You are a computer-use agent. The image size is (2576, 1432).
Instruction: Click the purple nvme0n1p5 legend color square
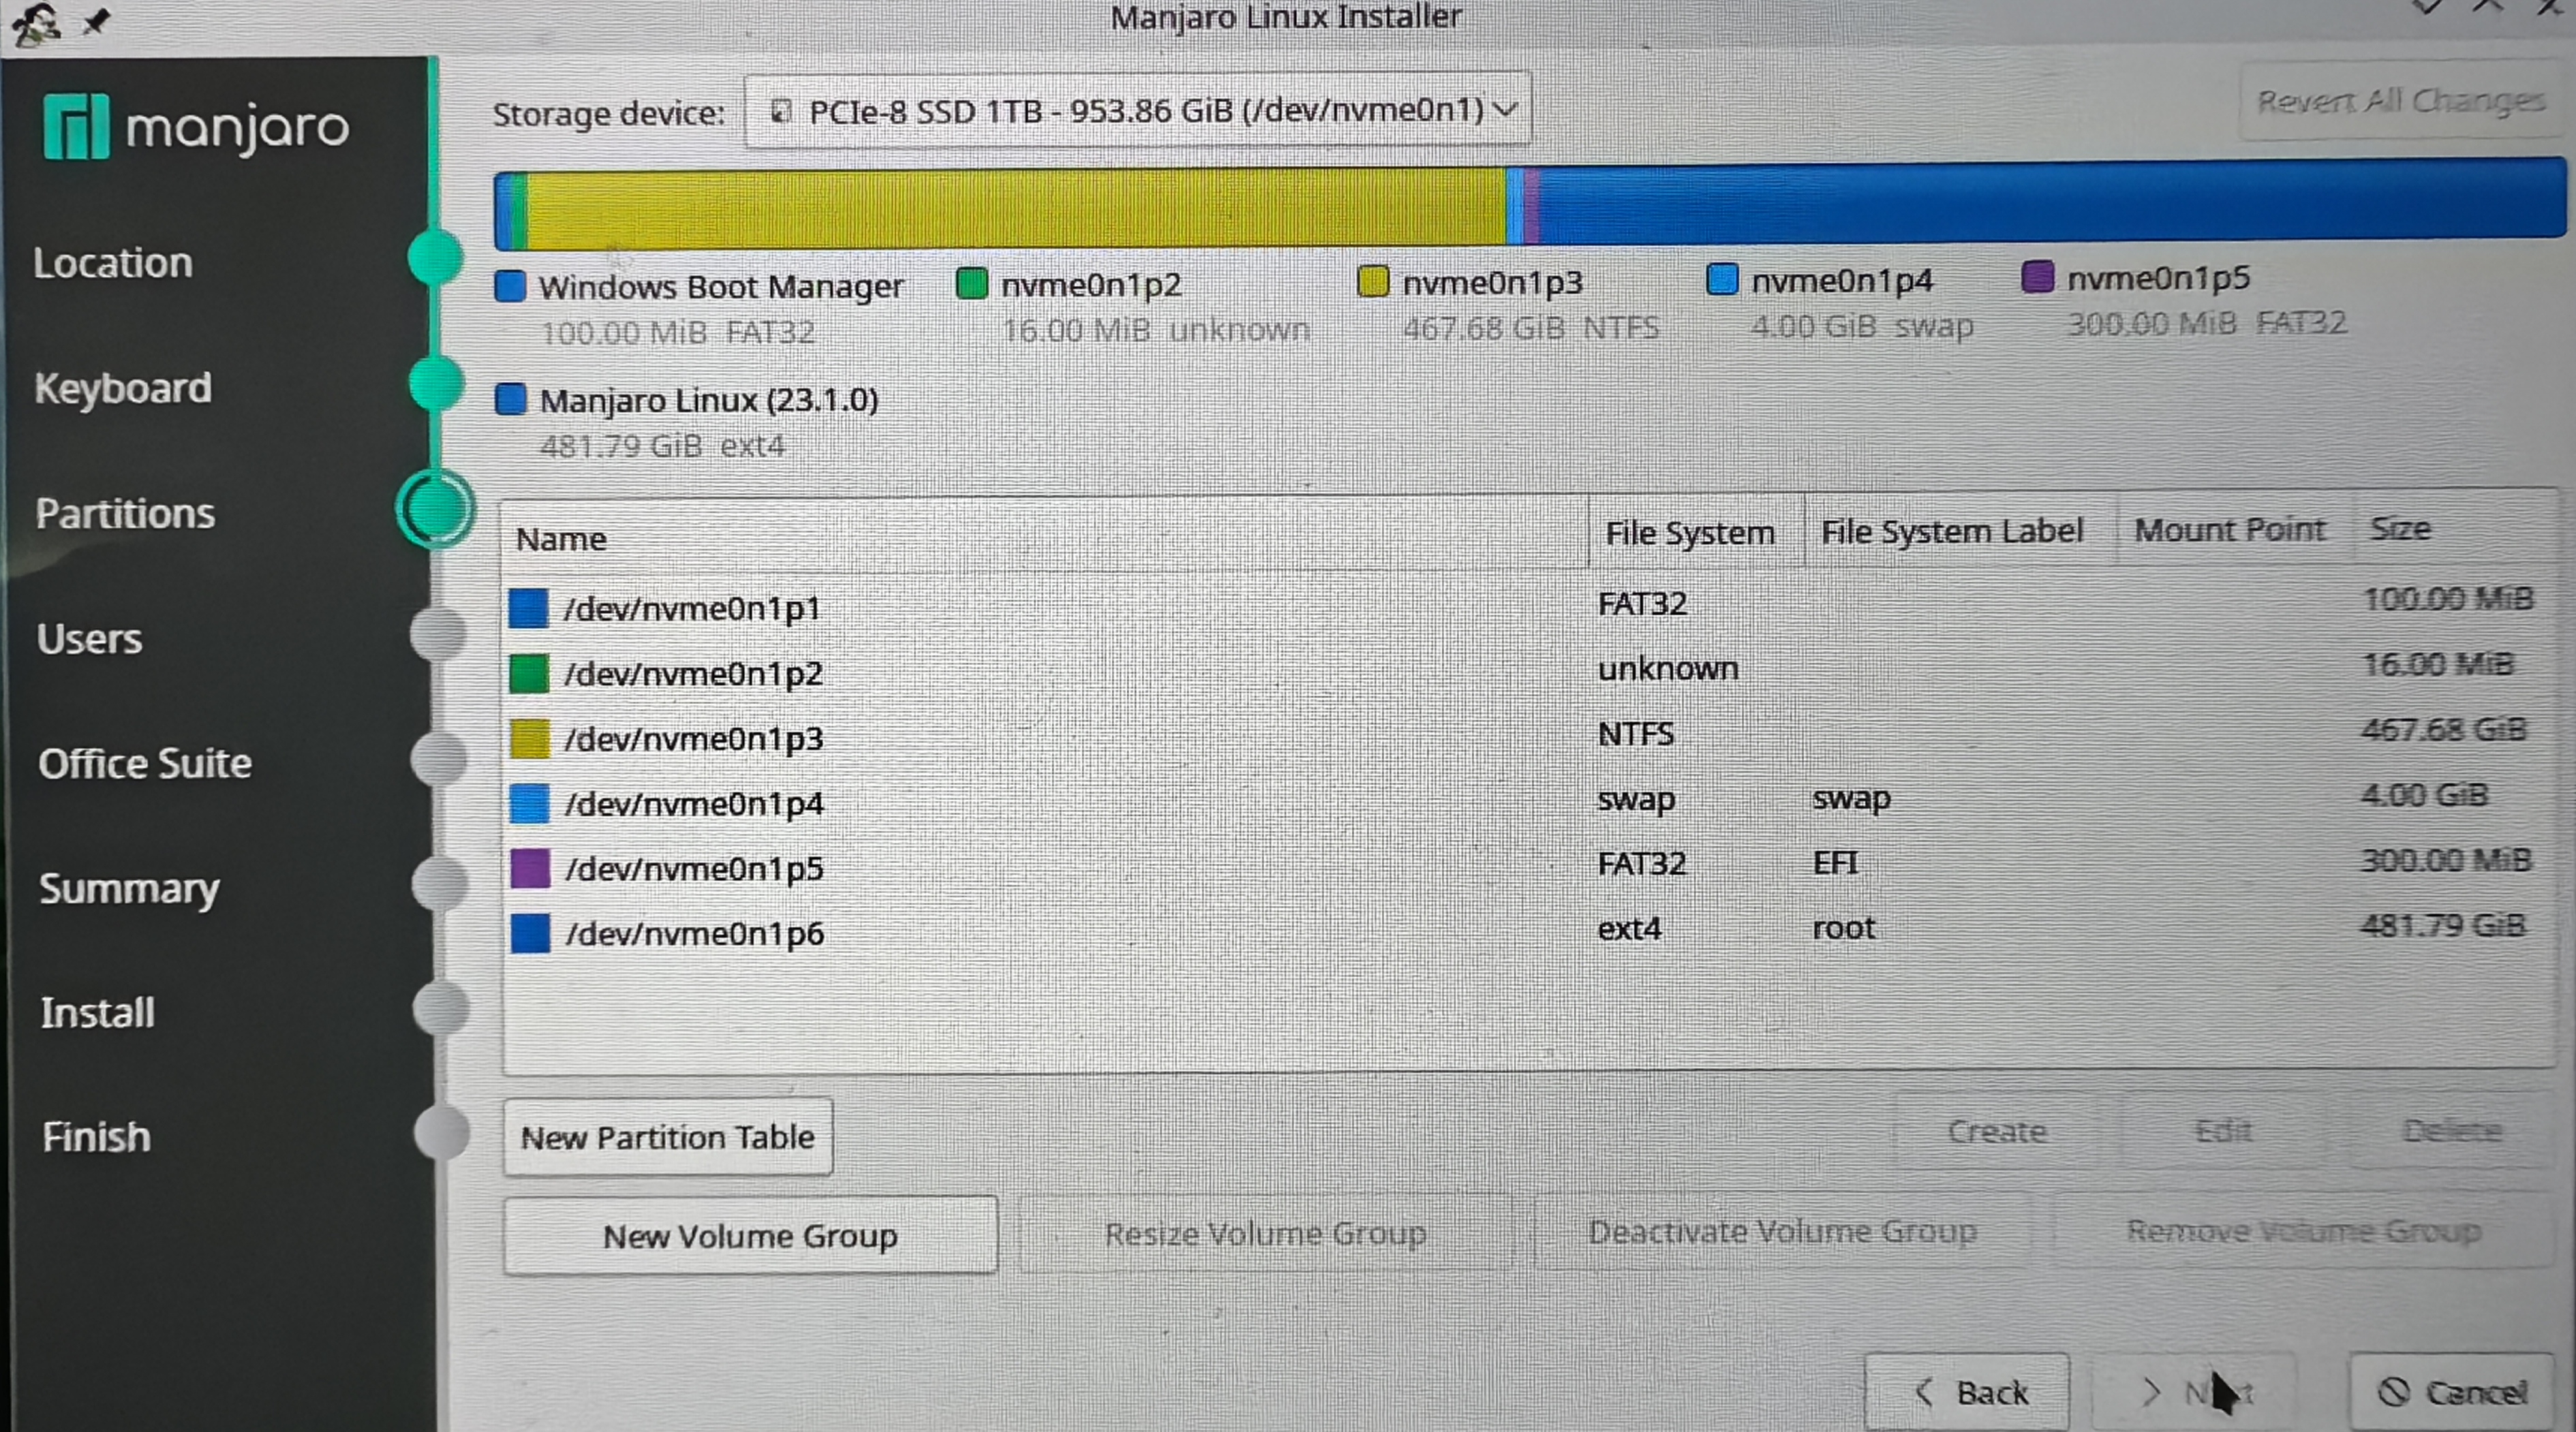[x=2037, y=276]
